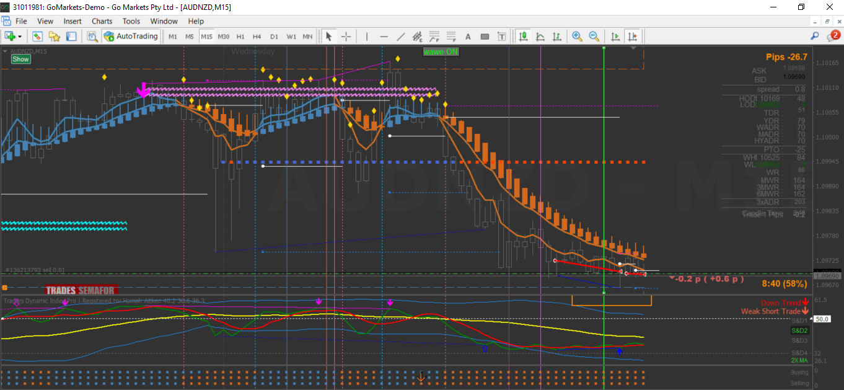Expand the AUDNZD,M15 chart title triangle
This screenshot has height=390, width=844.
click(6, 51)
